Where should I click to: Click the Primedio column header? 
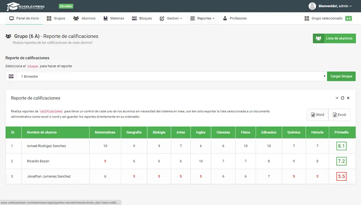(x=342, y=133)
